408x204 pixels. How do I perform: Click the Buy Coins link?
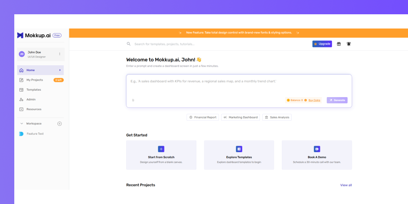point(314,100)
